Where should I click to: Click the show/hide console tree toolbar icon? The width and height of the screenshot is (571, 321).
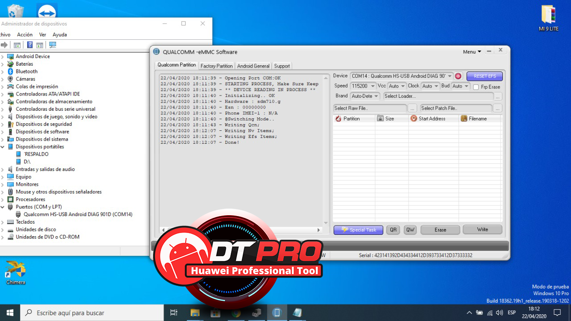tap(17, 45)
